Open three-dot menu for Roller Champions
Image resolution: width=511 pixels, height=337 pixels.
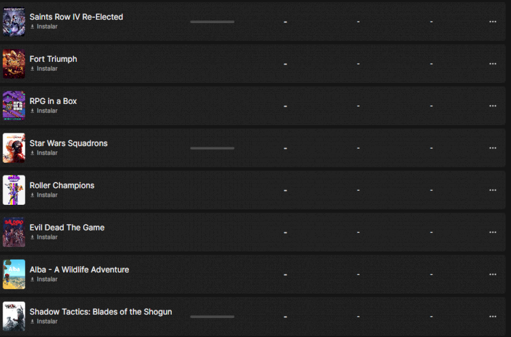(492, 190)
